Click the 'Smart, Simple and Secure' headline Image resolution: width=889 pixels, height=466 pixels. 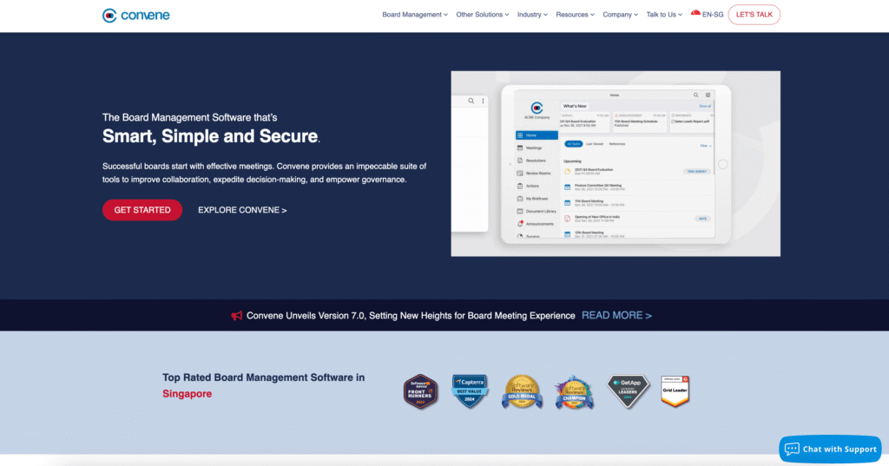(211, 136)
